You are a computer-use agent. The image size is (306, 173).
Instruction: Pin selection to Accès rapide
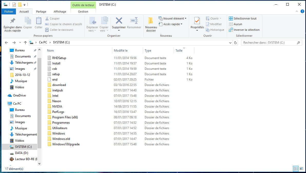(x=13, y=24)
